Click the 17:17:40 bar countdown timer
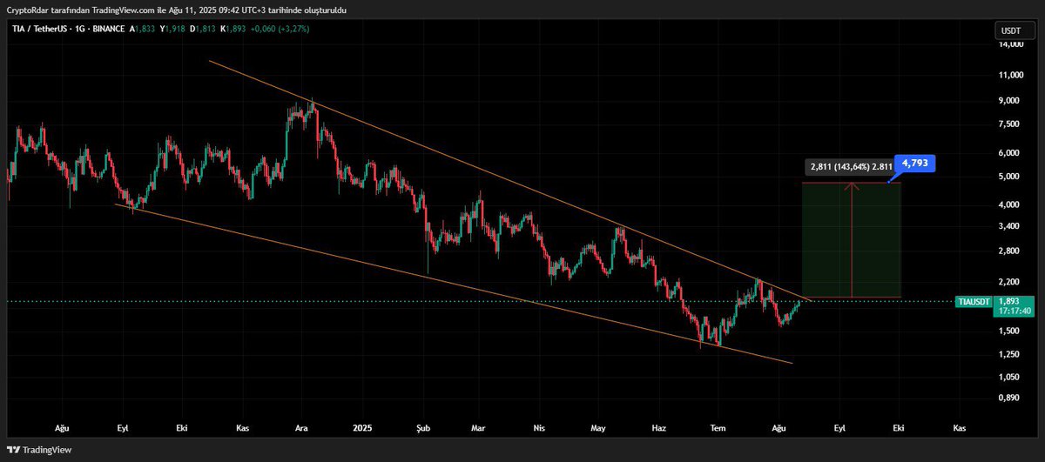1045x462 pixels. tap(1015, 311)
